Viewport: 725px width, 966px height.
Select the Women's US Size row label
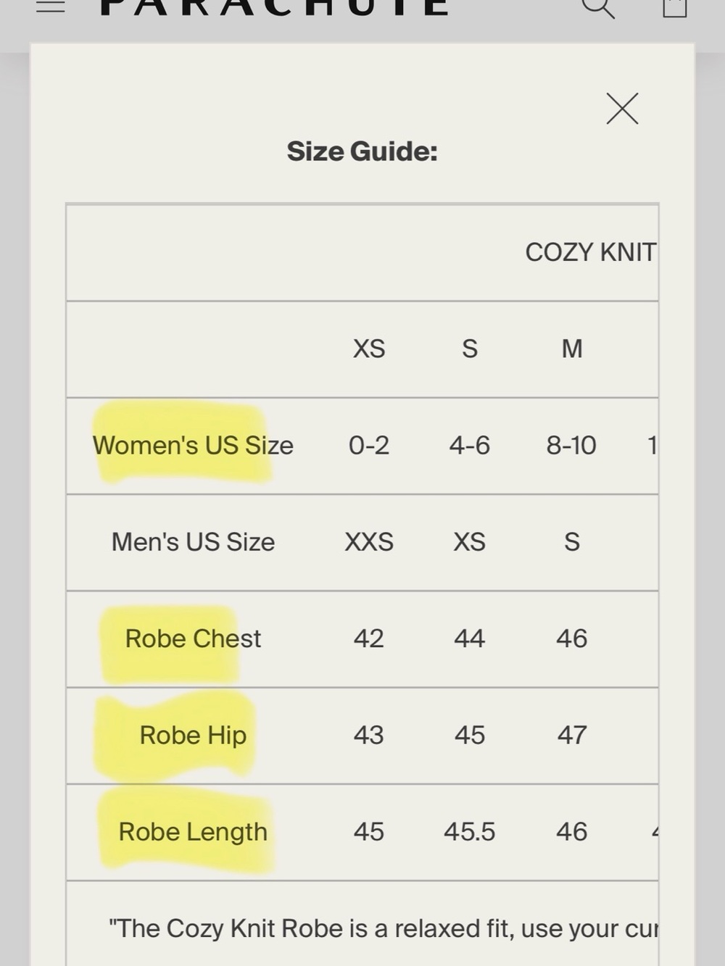pos(193,445)
